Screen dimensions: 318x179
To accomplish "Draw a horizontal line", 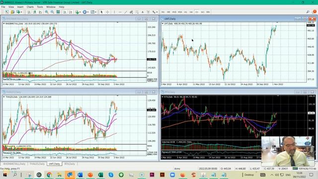I will 120,12.
